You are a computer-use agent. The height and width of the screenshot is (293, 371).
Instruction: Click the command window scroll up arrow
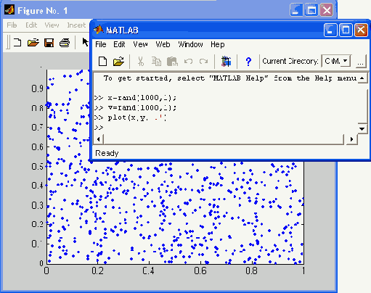(362, 78)
